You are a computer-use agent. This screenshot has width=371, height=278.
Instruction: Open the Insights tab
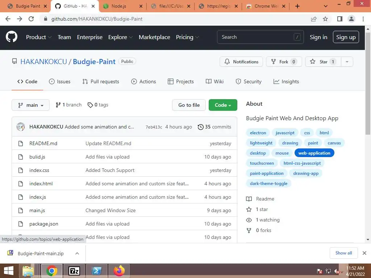(x=286, y=81)
